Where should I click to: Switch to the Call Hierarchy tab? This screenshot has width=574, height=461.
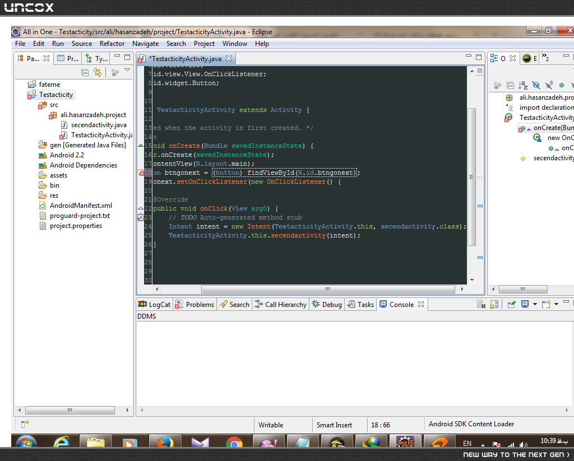[281, 305]
